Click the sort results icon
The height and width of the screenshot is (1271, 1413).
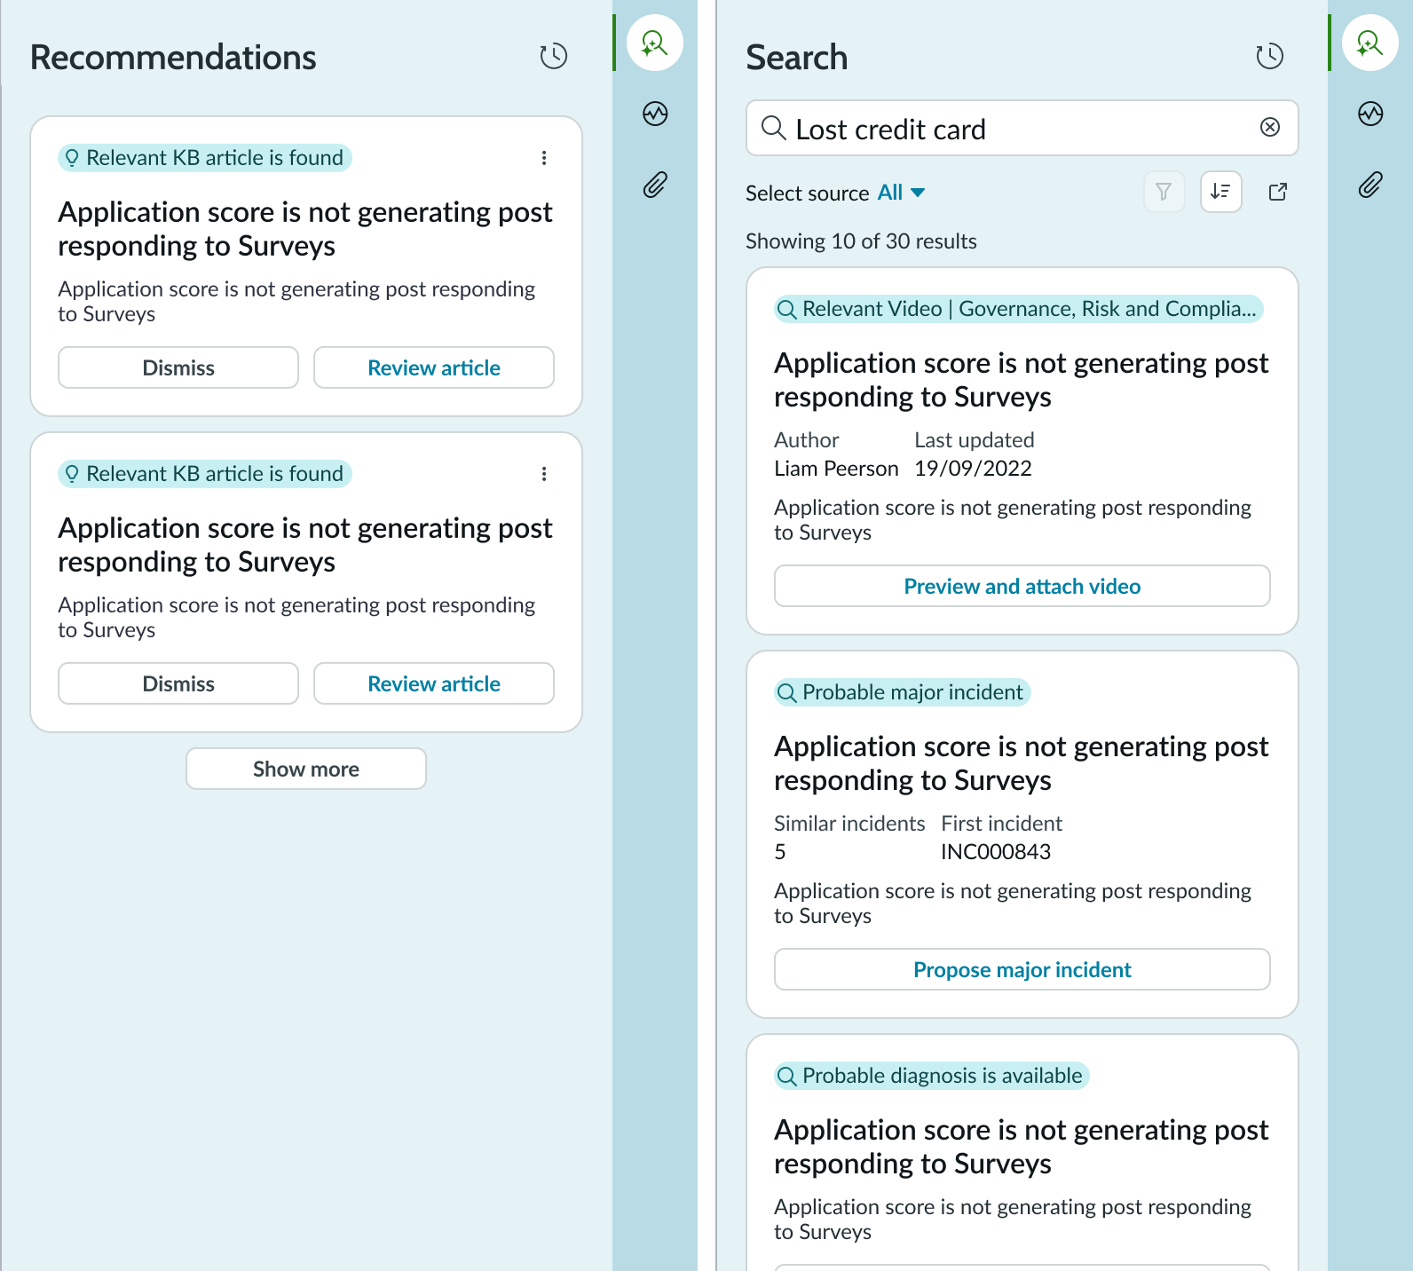click(1220, 192)
